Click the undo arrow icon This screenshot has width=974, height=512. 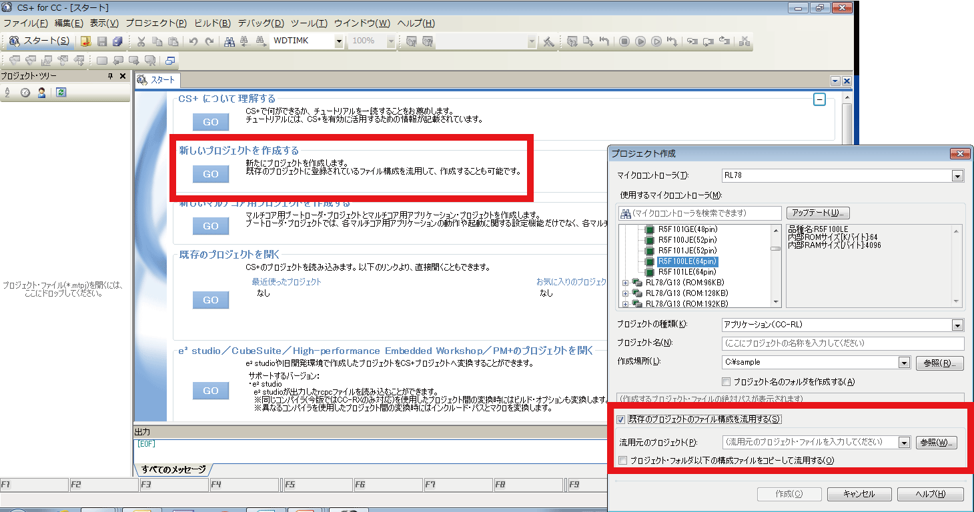pos(193,41)
